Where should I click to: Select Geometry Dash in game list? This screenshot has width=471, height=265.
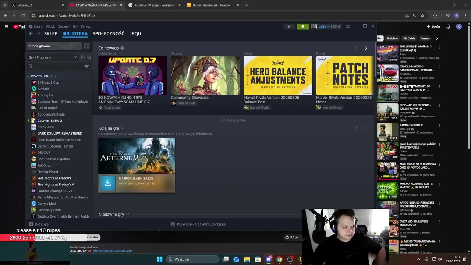tap(49, 210)
